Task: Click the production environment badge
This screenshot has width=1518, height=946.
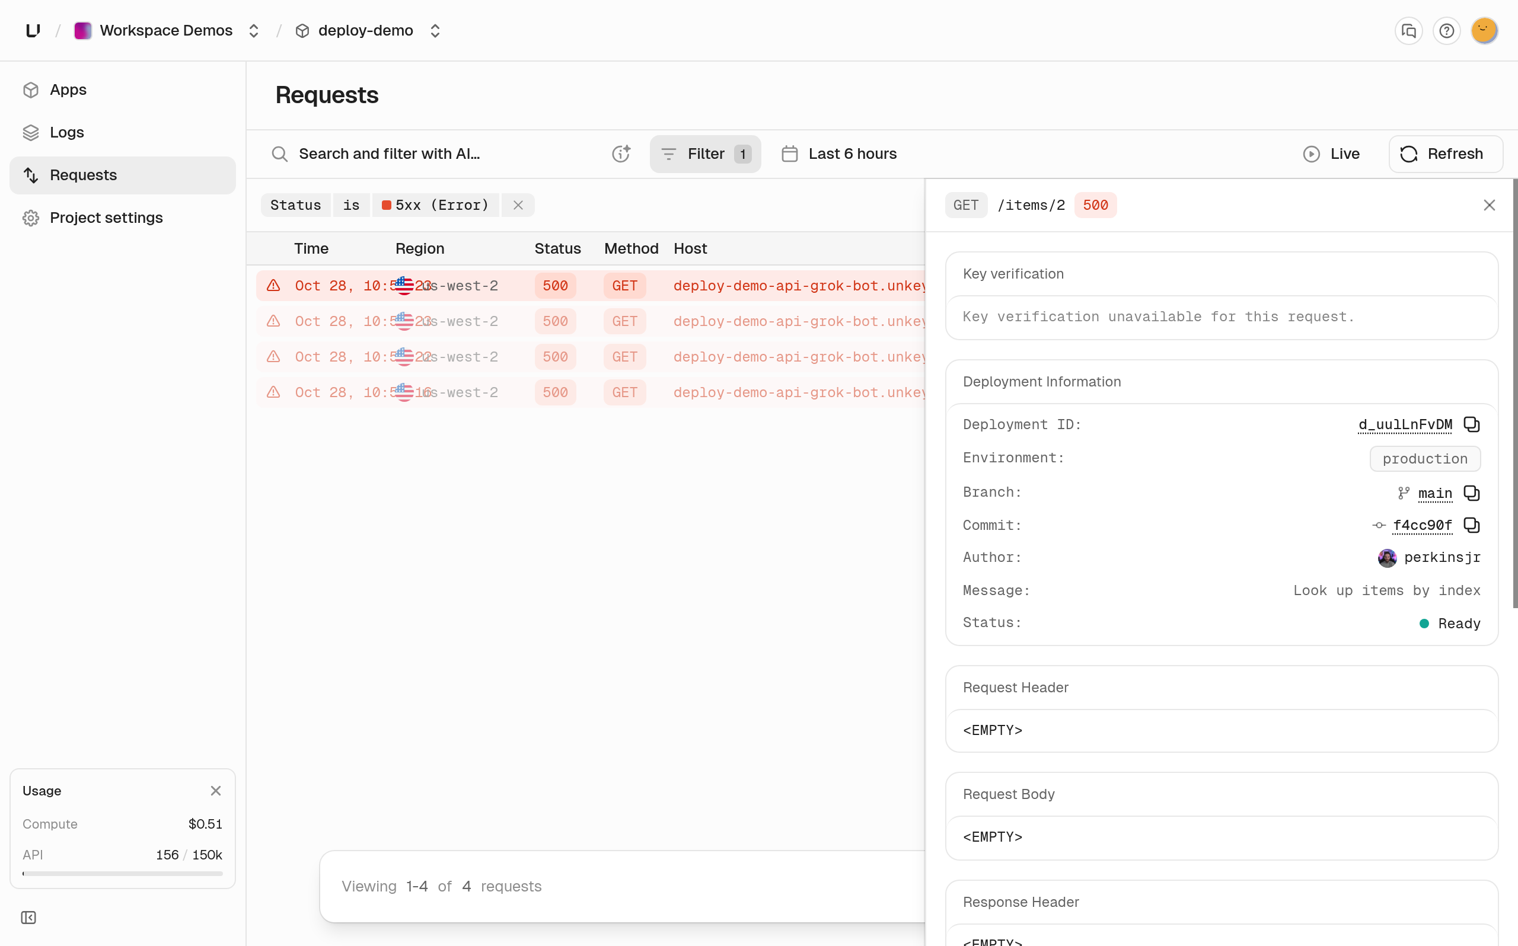Action: point(1425,459)
